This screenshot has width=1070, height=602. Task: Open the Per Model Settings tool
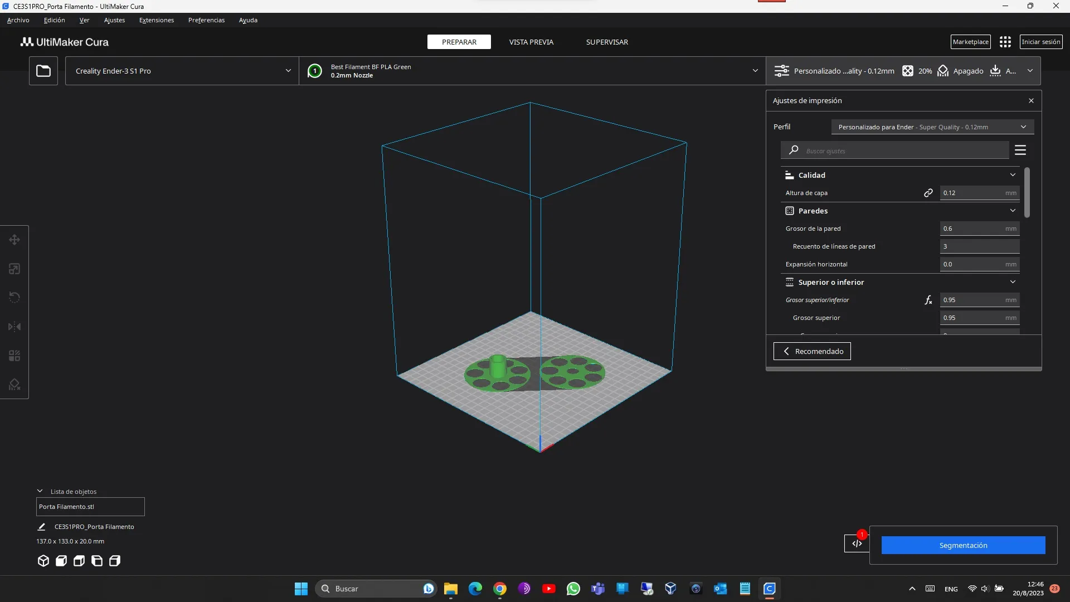click(x=14, y=356)
